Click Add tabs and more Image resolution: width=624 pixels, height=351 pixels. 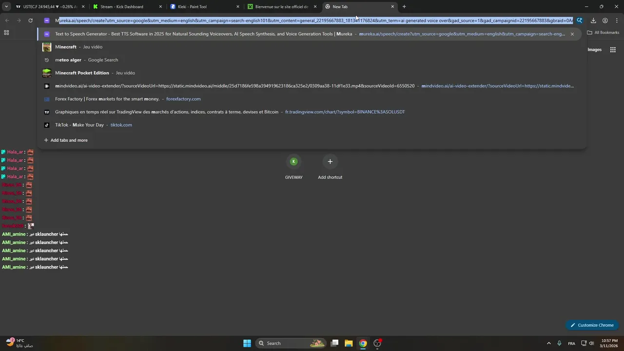66,140
